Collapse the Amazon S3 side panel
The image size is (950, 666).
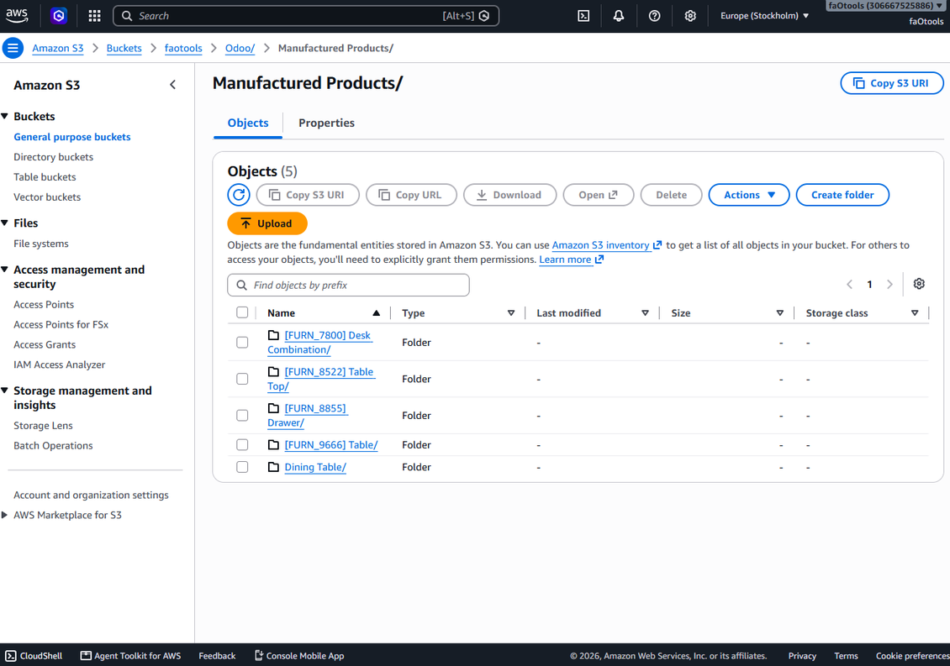pyautogui.click(x=172, y=85)
